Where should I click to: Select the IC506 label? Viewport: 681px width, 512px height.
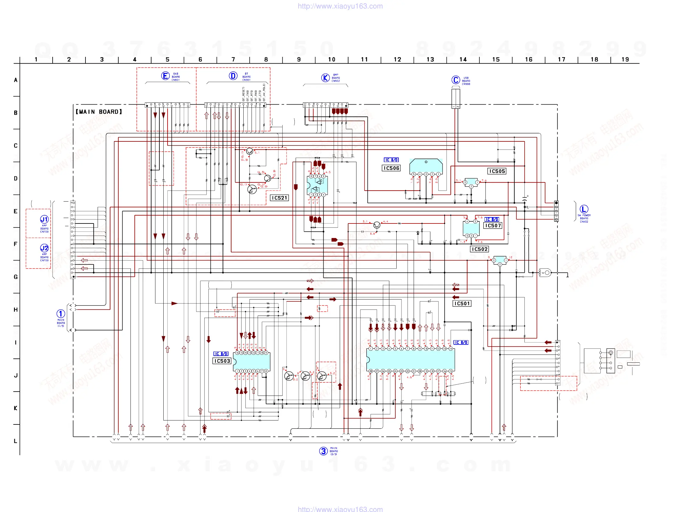[391, 168]
